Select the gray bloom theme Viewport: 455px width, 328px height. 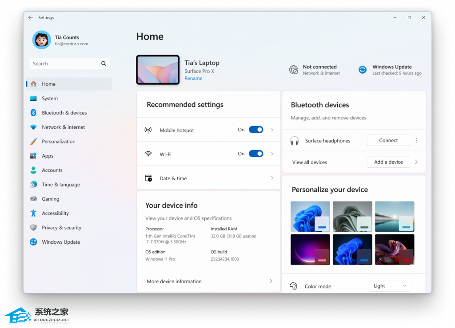pyautogui.click(x=352, y=217)
